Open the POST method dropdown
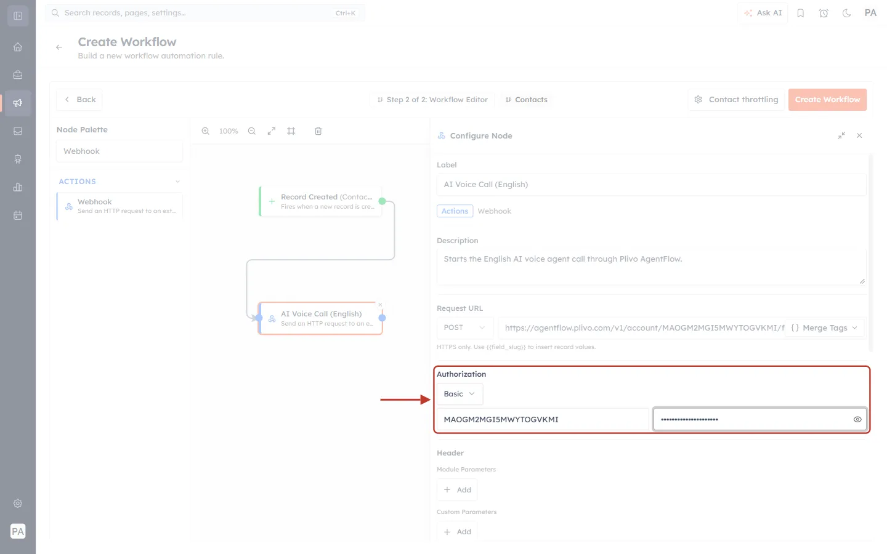The width and height of the screenshot is (887, 554). (465, 327)
